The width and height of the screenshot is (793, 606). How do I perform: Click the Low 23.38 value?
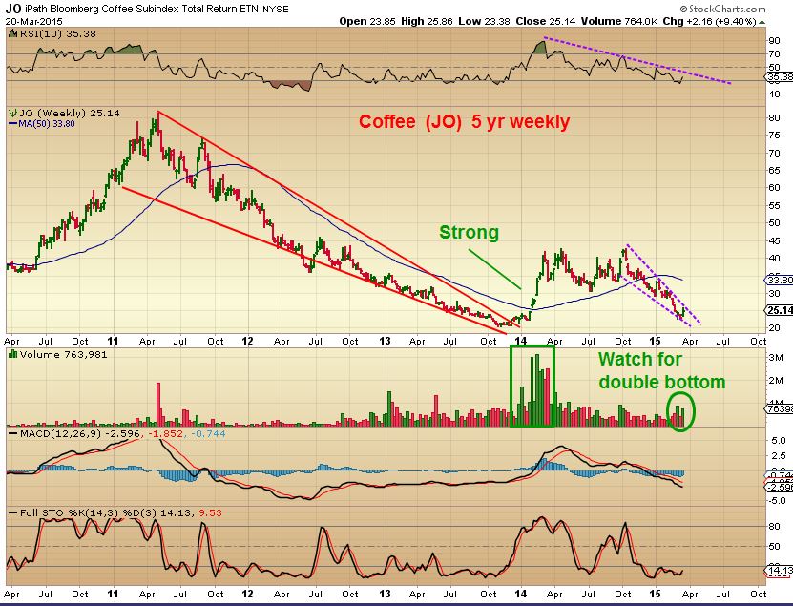[x=485, y=21]
